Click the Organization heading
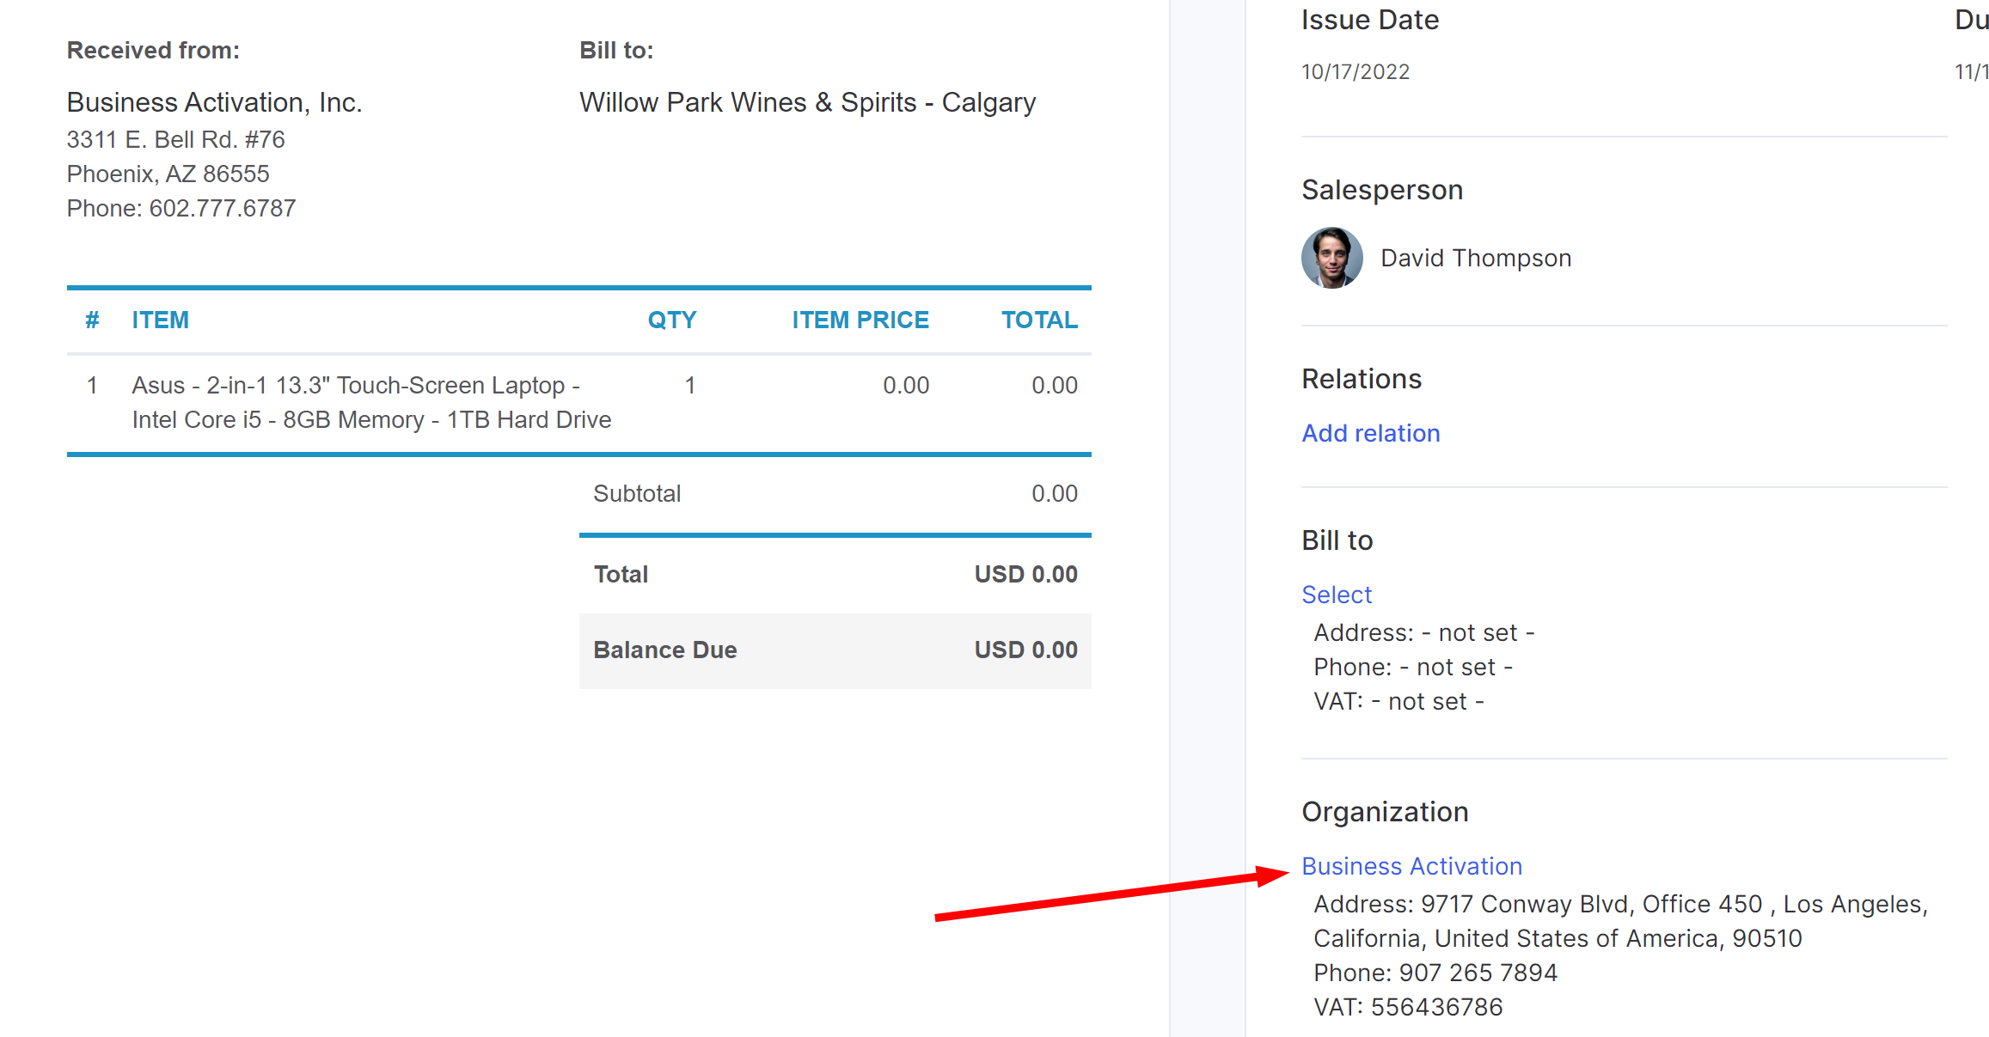Viewport: 1989px width, 1037px height. 1385,812
